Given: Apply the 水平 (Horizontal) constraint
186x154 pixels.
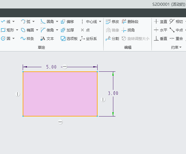Looking at the screenshot, I should [160, 30].
